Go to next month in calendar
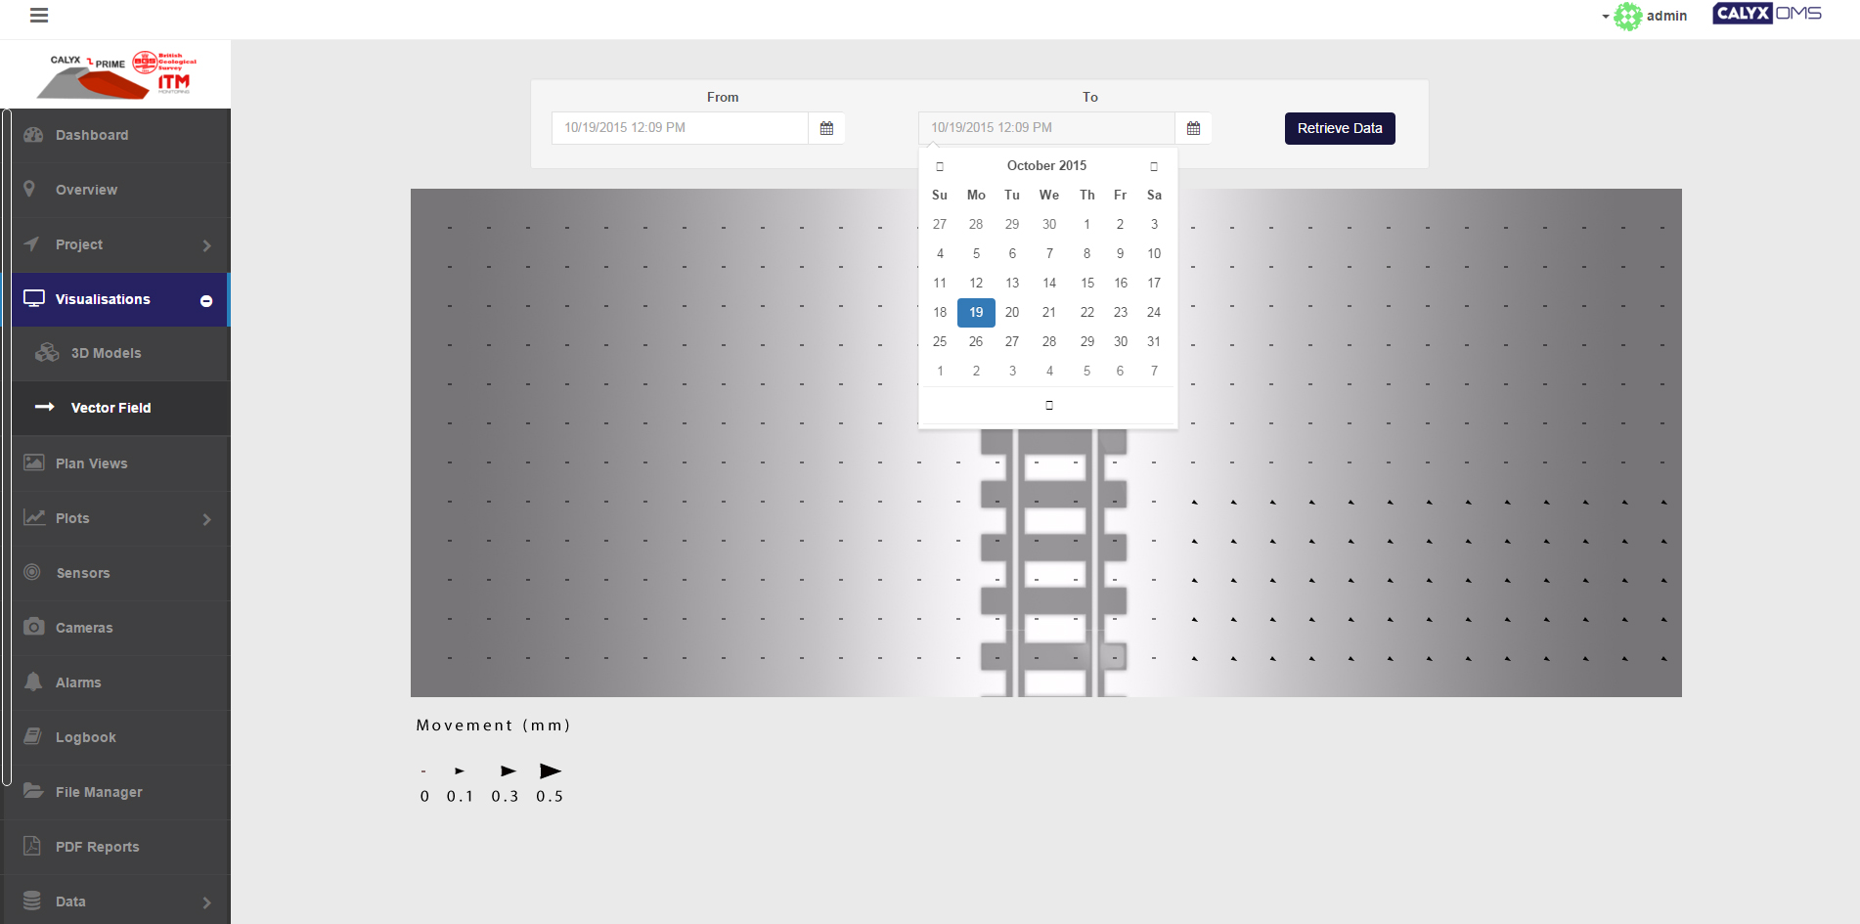Image resolution: width=1860 pixels, height=924 pixels. (1154, 166)
